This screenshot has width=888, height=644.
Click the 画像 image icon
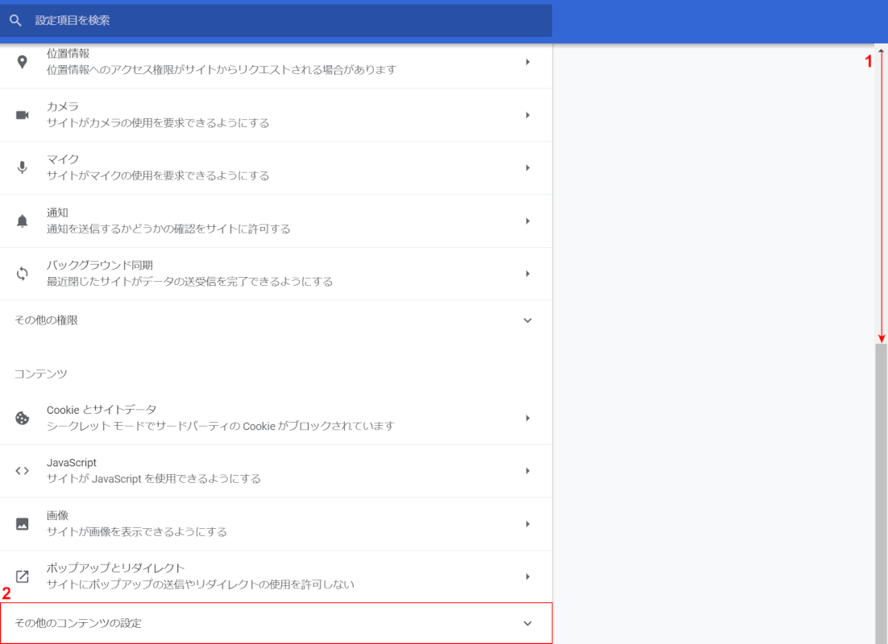tap(22, 524)
